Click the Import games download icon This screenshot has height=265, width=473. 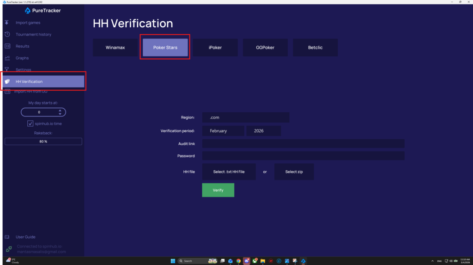(7, 23)
